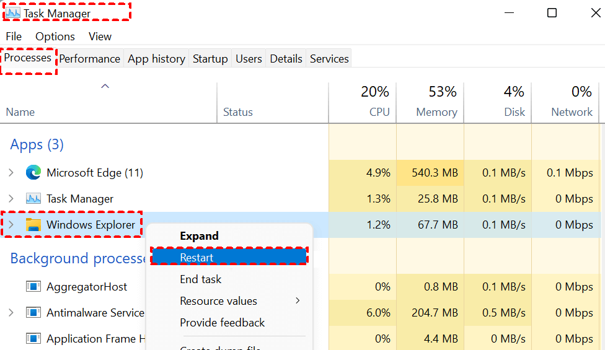
Task: Expand the Windows Explorer process row
Action: click(11, 225)
